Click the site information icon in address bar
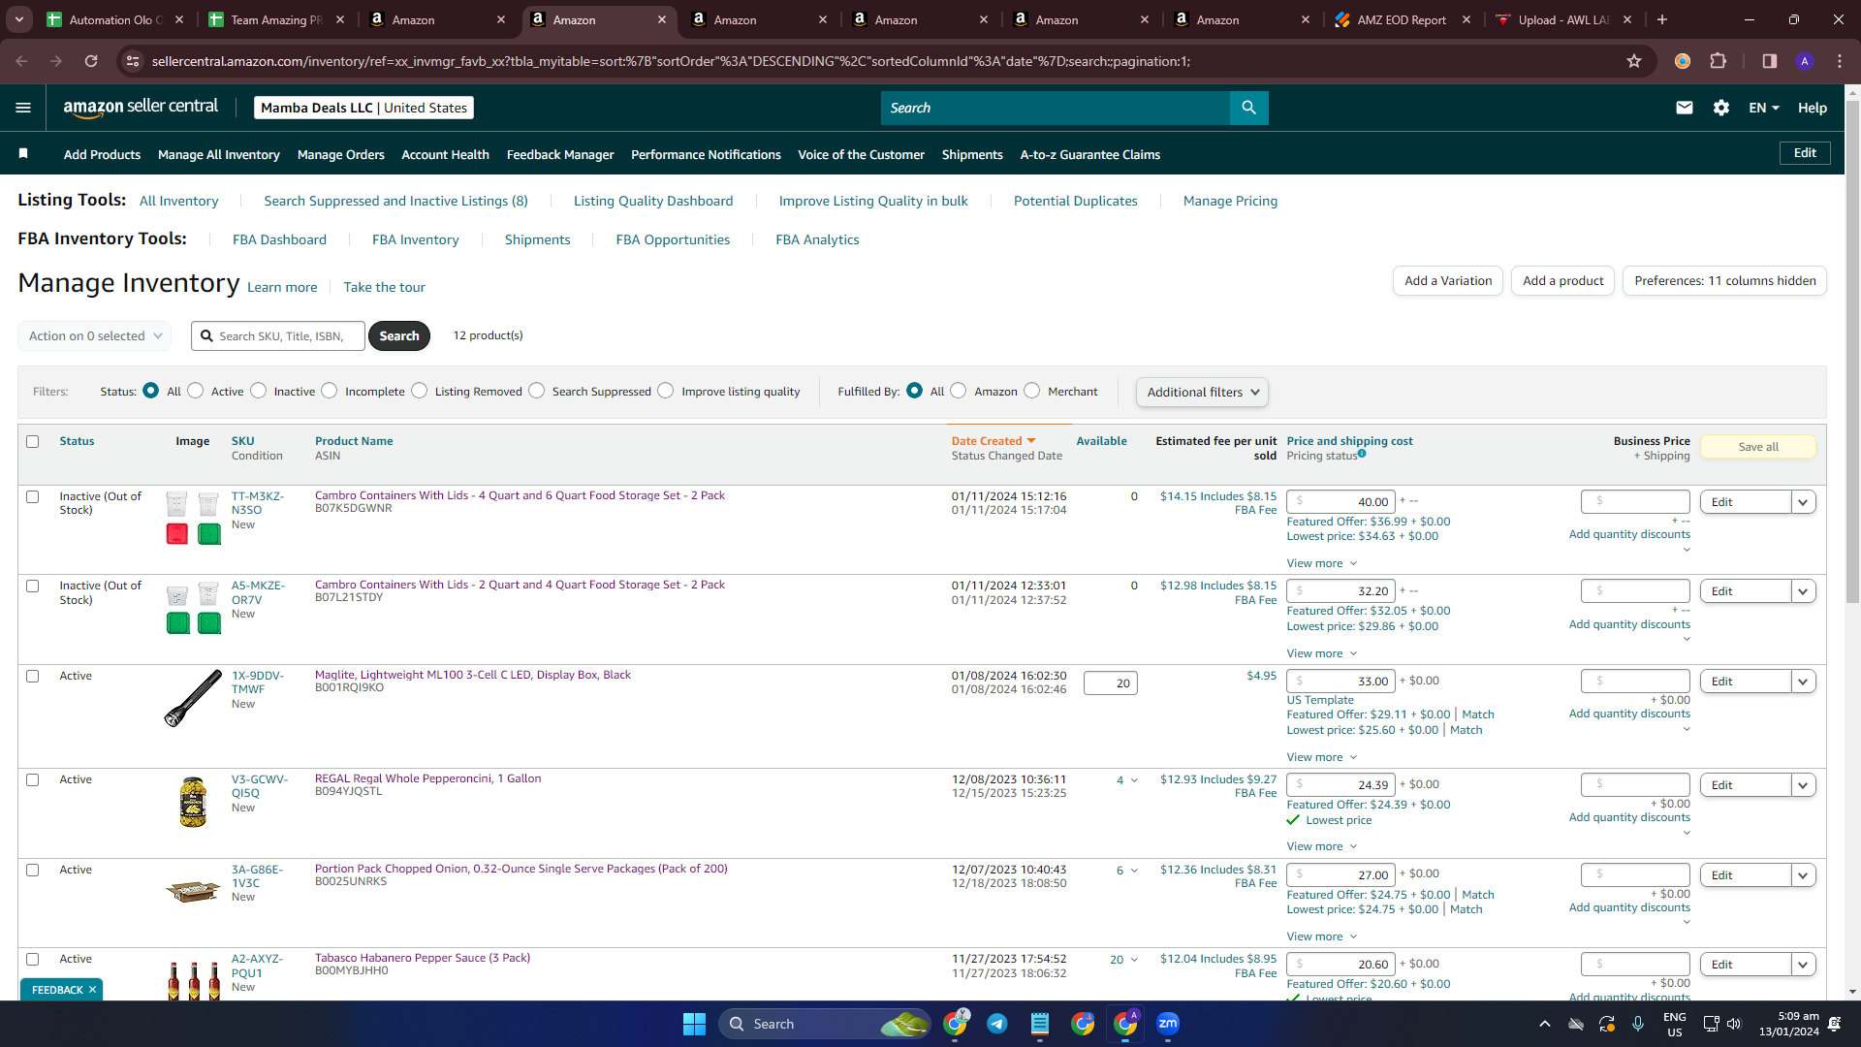The image size is (1861, 1047). [x=133, y=61]
